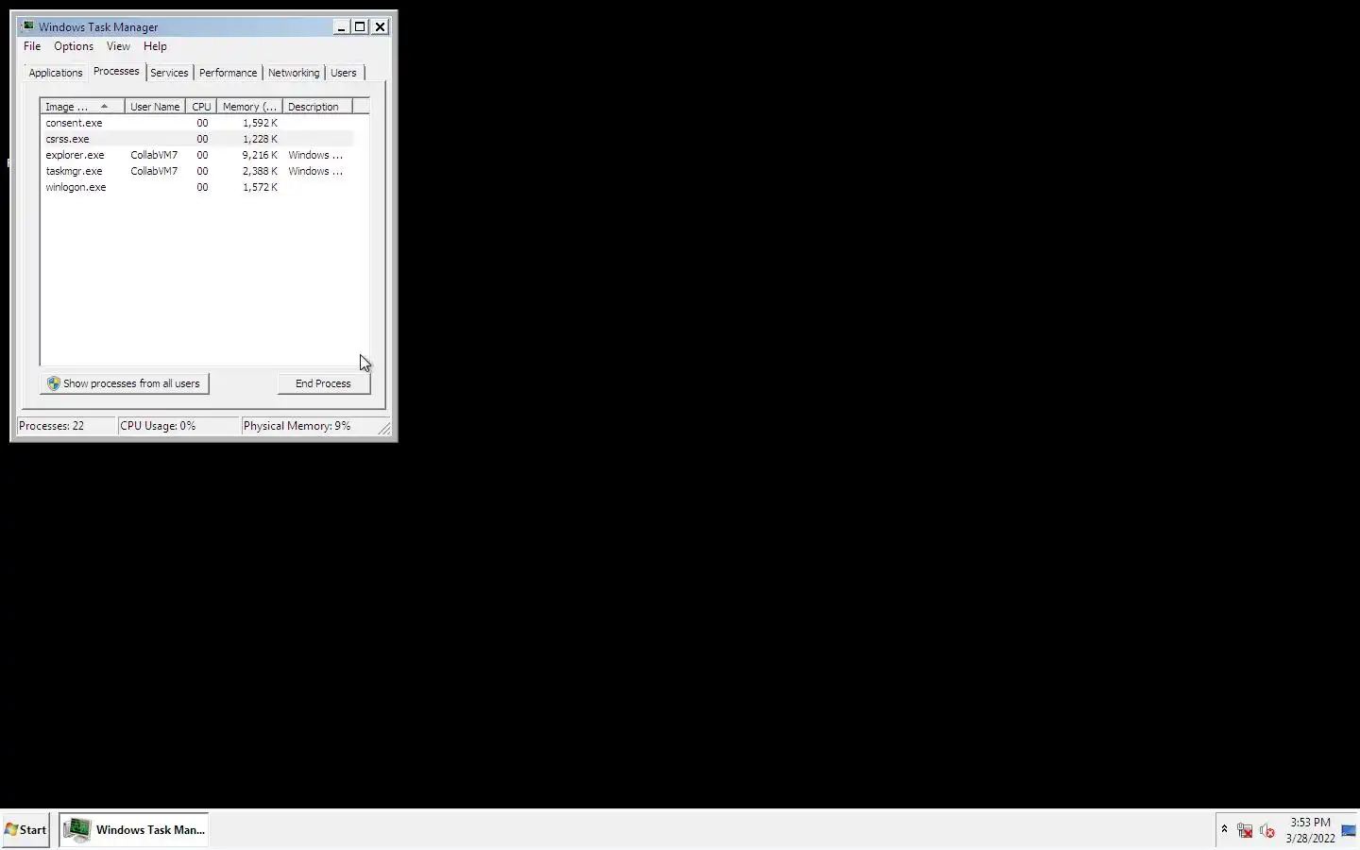Screen dimensions: 1360x850
Task: Click the description cell of explorer.exe
Action: pyautogui.click(x=315, y=155)
